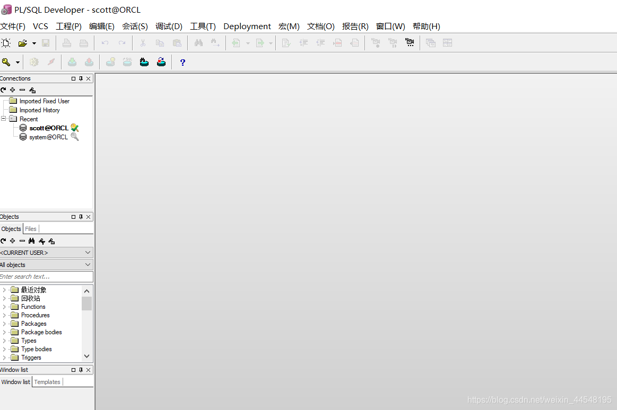Select the scott@ORCL connection
Image resolution: width=617 pixels, height=410 pixels.
tap(49, 128)
